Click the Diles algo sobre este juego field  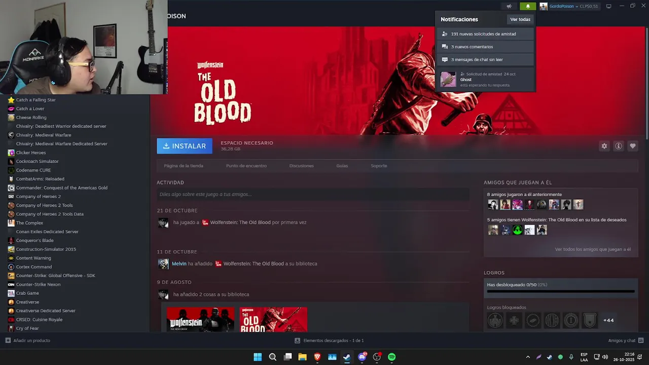pos(313,194)
